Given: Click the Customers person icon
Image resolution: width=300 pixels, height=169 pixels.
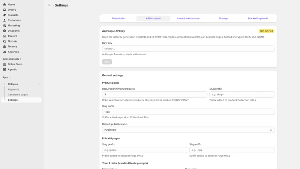Looking at the screenshot, I should (x=4, y=20).
